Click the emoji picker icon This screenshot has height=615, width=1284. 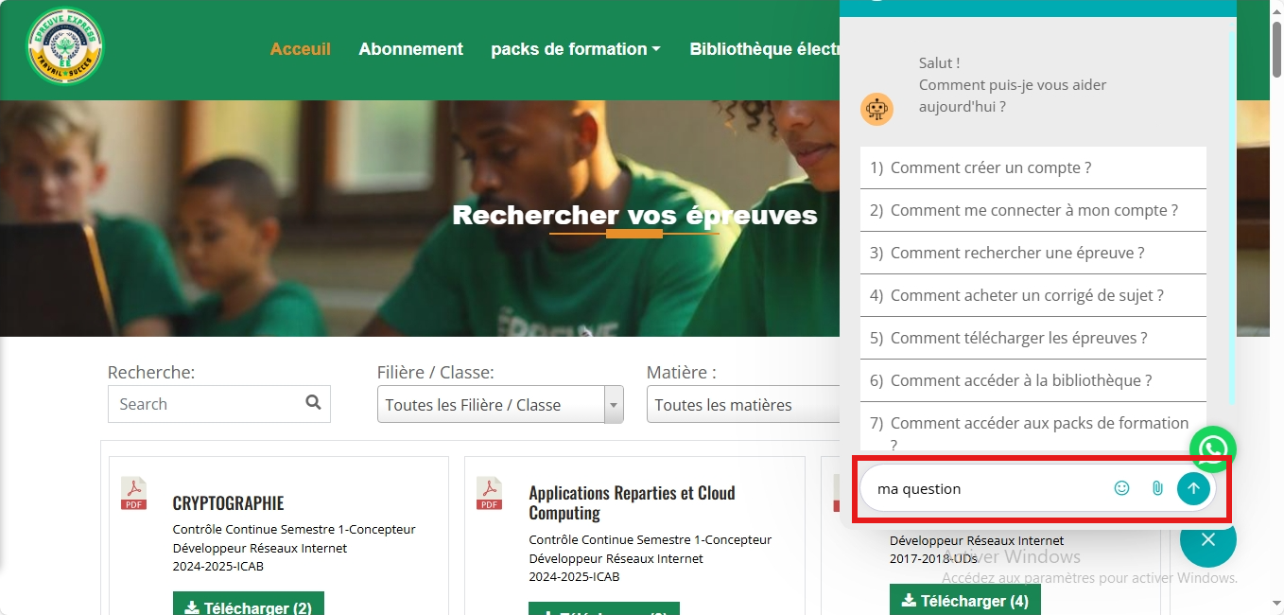tap(1121, 488)
